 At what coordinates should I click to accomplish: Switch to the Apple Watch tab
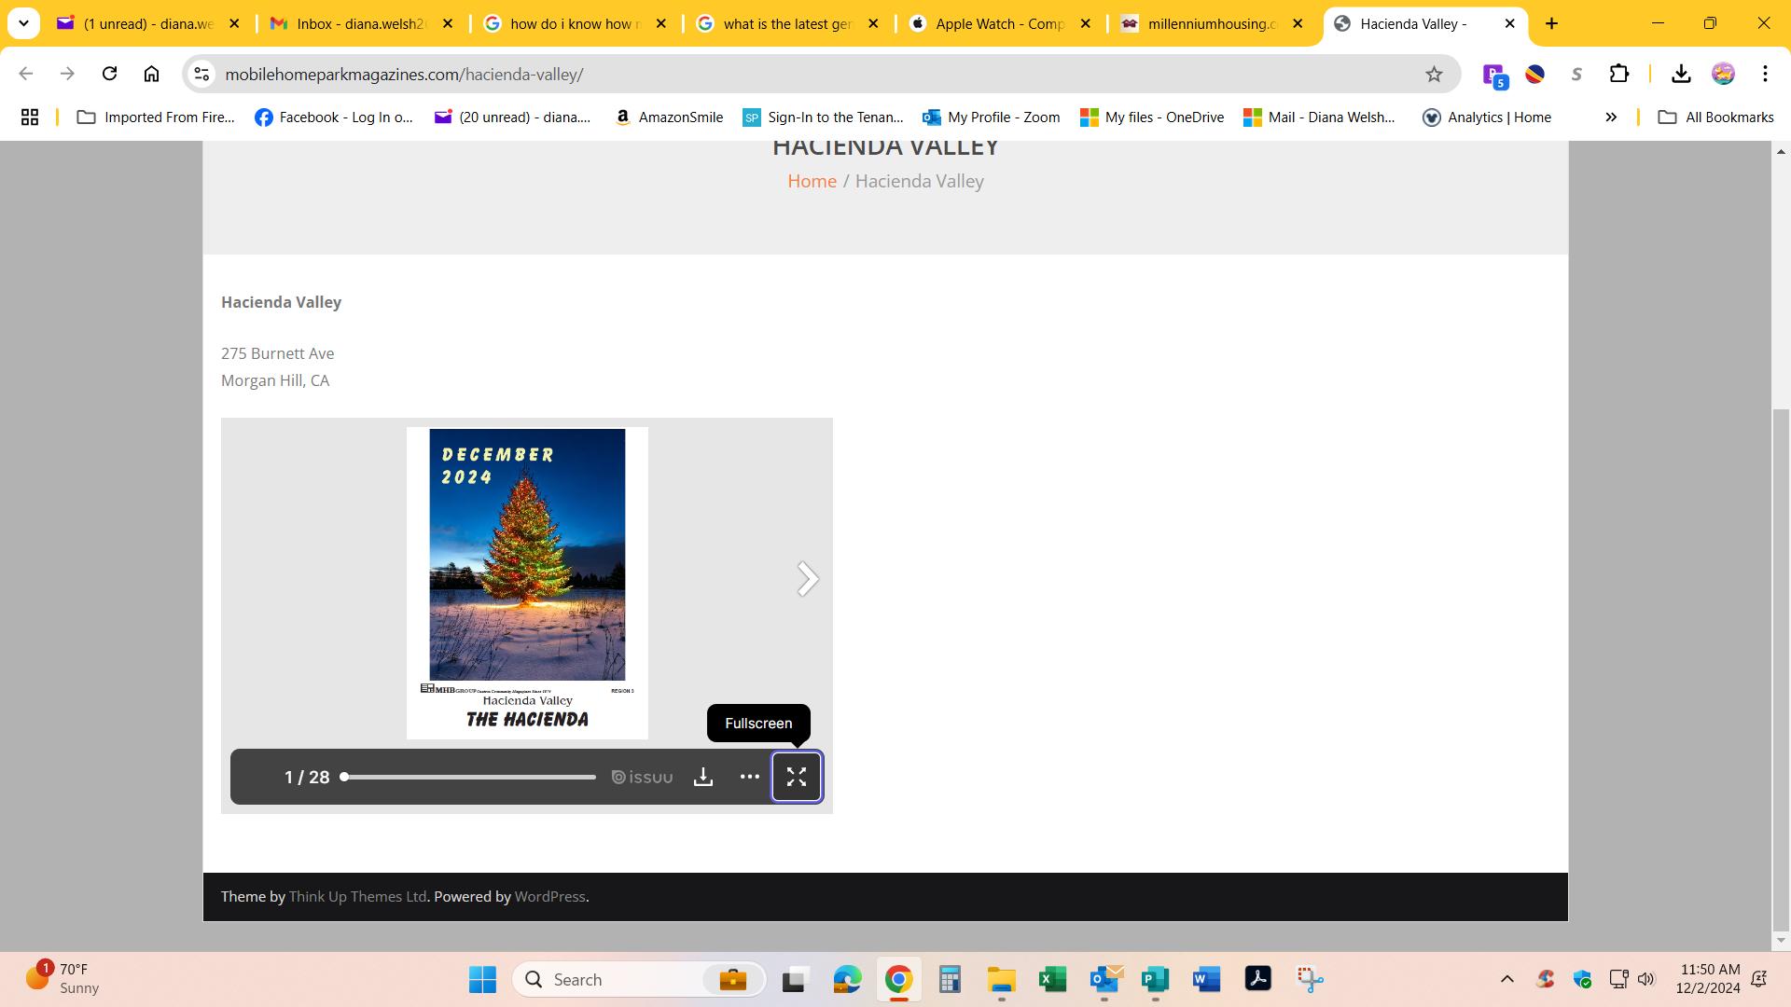coord(998,24)
